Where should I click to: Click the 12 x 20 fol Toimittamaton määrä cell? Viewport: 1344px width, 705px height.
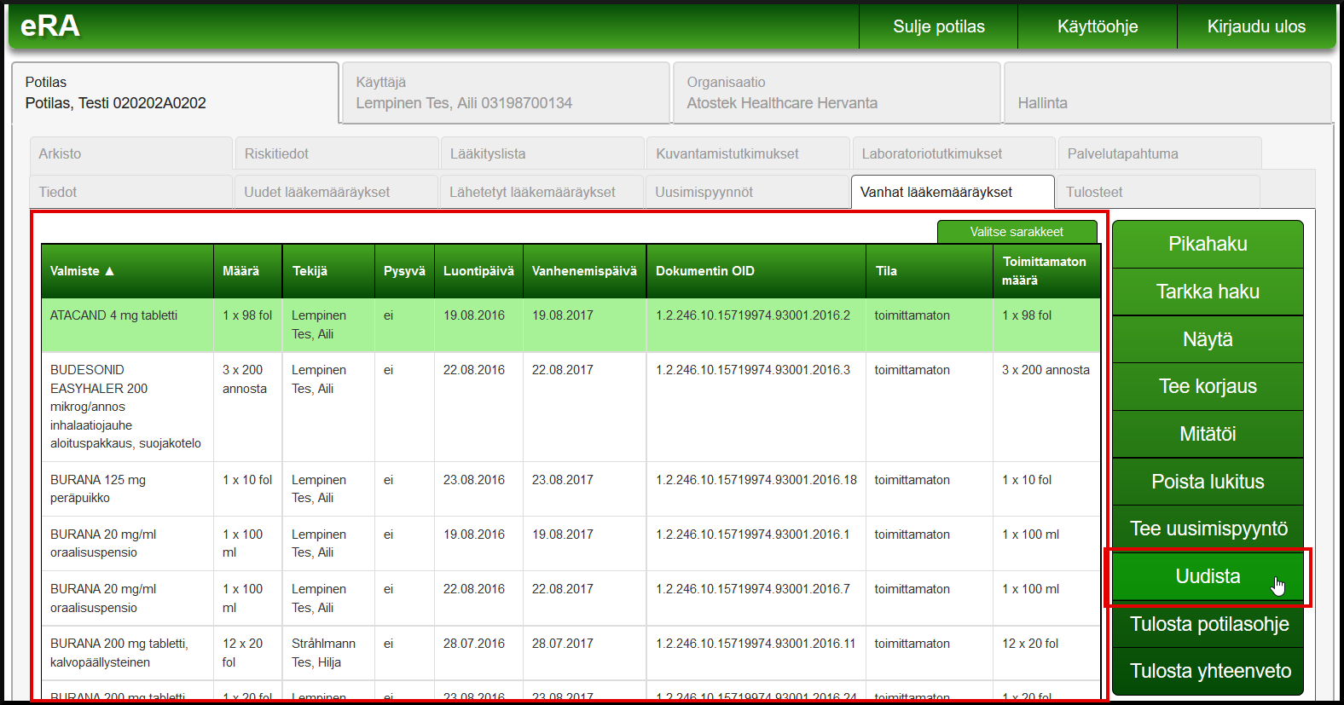pyautogui.click(x=1046, y=653)
